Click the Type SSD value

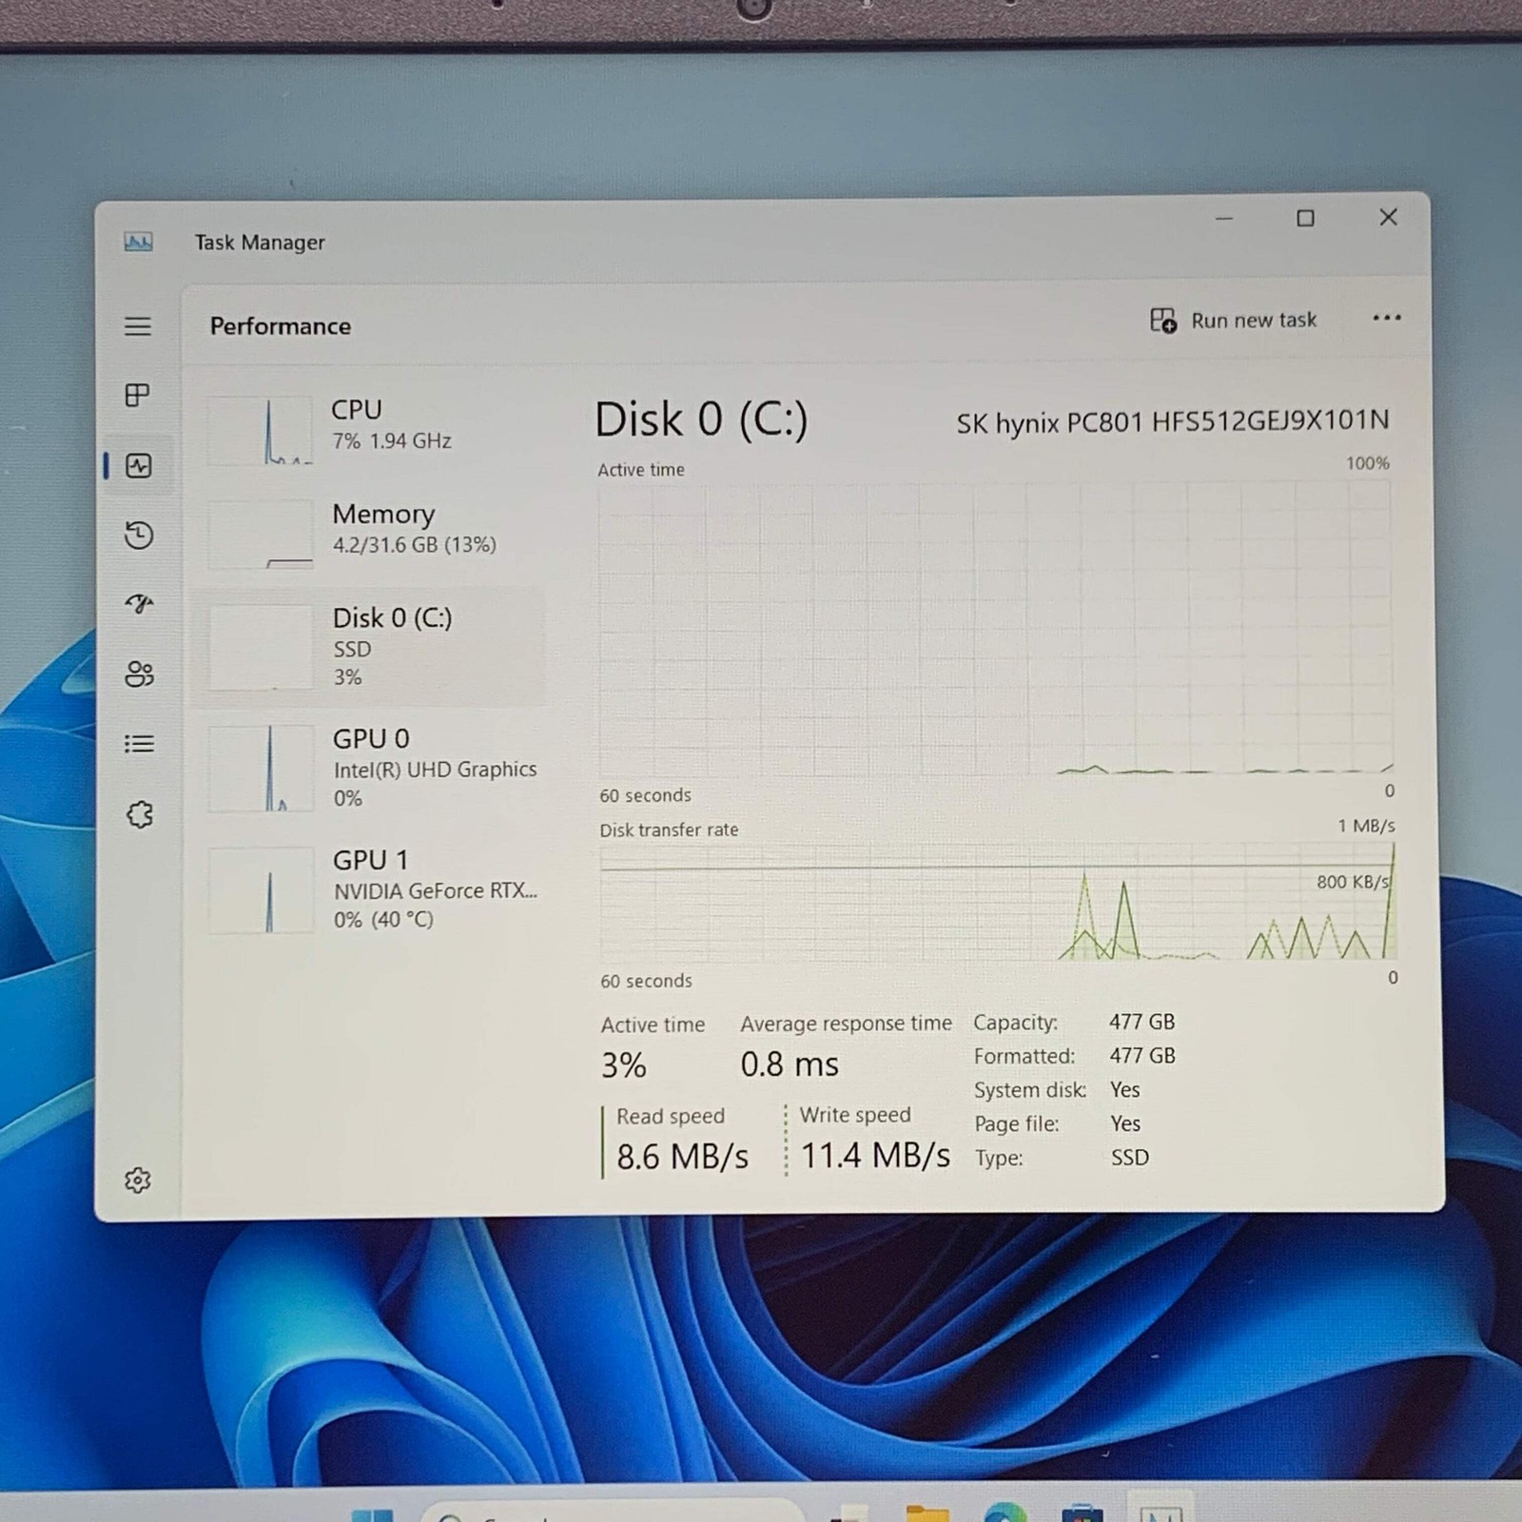click(x=1130, y=1158)
